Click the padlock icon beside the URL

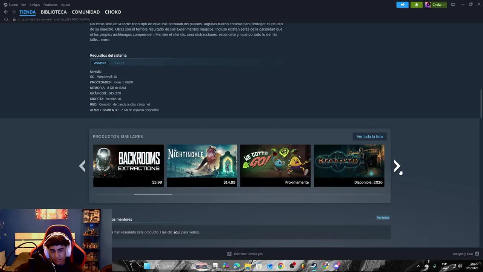click(x=14, y=19)
